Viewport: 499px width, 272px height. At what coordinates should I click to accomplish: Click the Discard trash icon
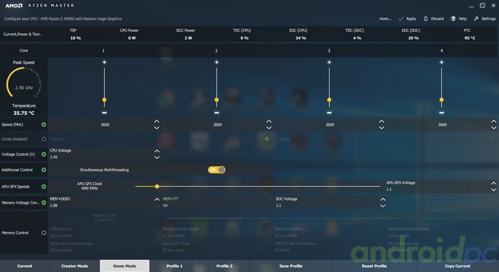tap(426, 19)
